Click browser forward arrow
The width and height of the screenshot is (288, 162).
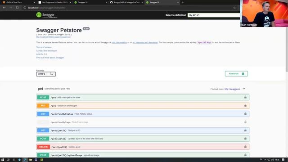pos(11,8)
